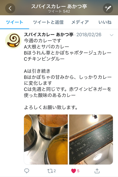Switch to the メディア tab
The height and width of the screenshot is (177, 118).
(x=80, y=22)
